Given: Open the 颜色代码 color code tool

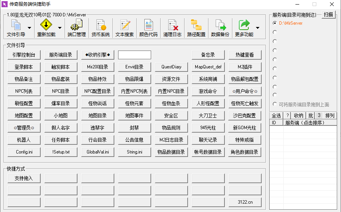Looking at the screenshot, I should tap(148, 28).
